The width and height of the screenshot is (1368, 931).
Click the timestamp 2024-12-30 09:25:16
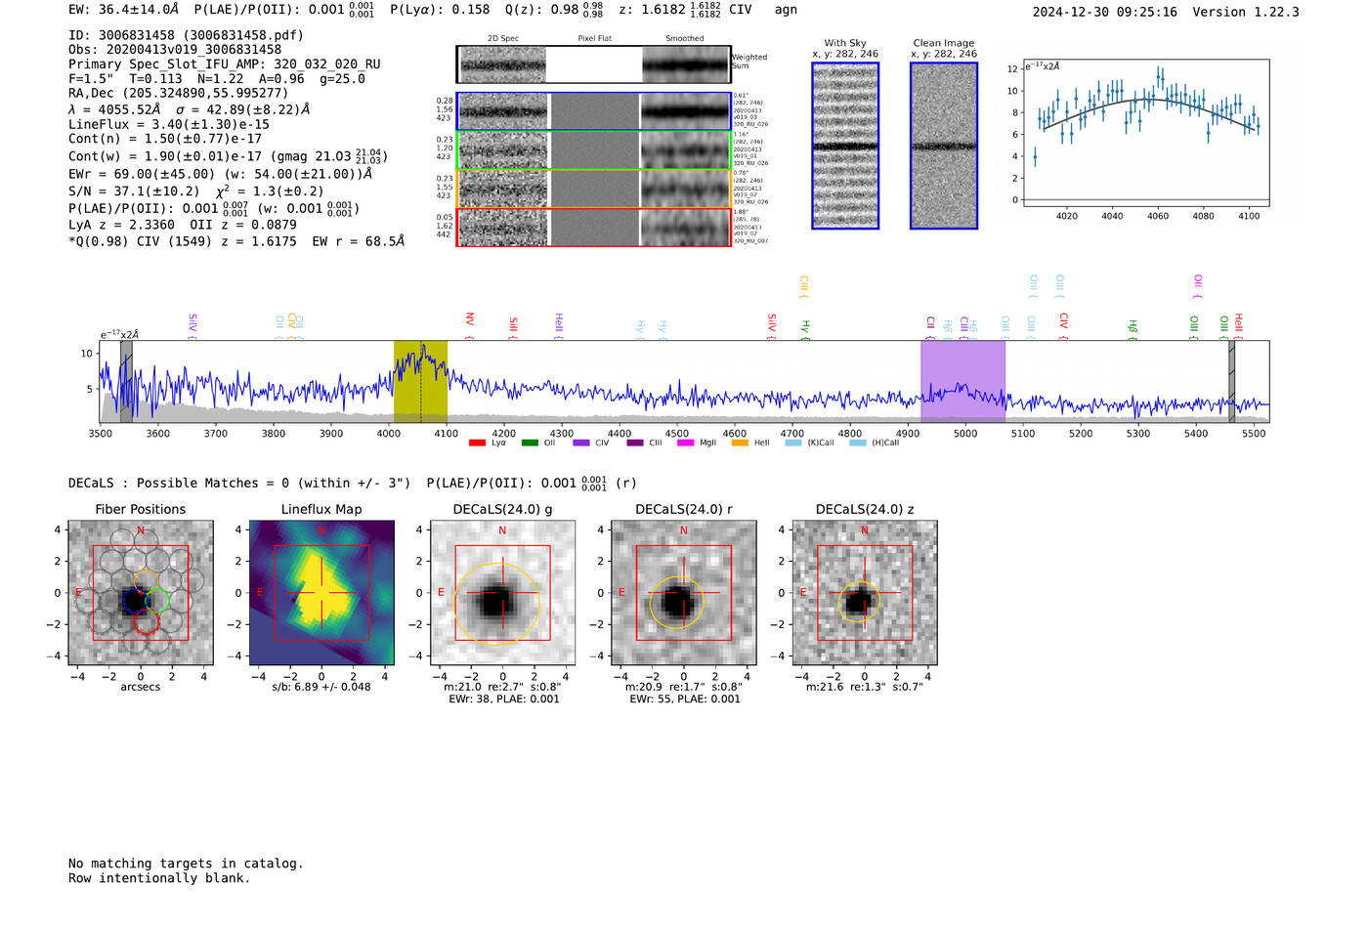click(x=1105, y=13)
